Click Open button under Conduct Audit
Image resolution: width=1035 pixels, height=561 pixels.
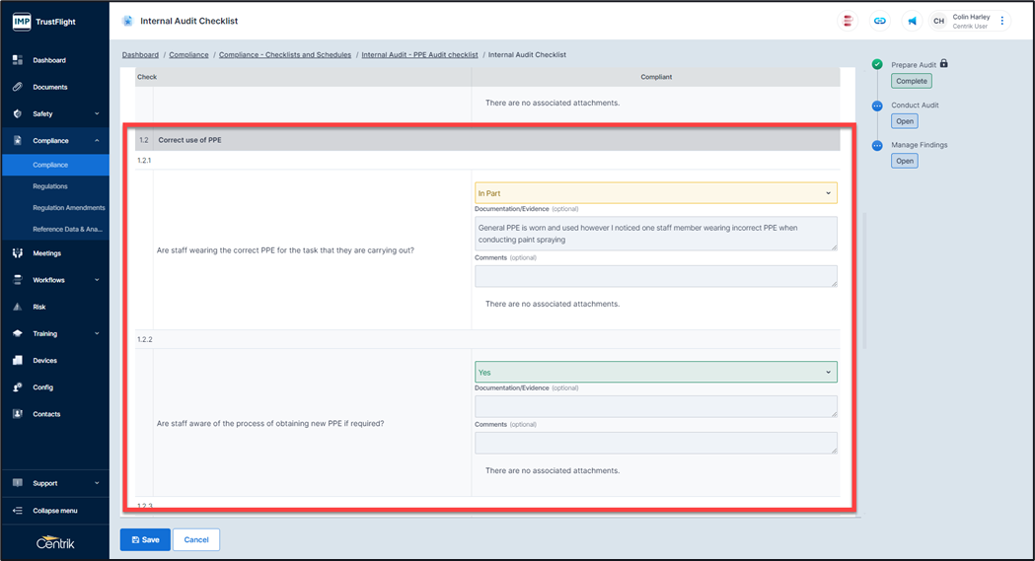click(905, 121)
